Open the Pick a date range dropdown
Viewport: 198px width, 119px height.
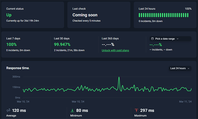(170, 39)
